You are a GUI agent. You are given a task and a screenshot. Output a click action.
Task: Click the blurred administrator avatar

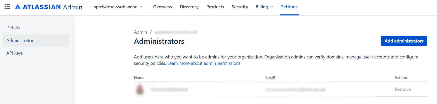click(140, 90)
